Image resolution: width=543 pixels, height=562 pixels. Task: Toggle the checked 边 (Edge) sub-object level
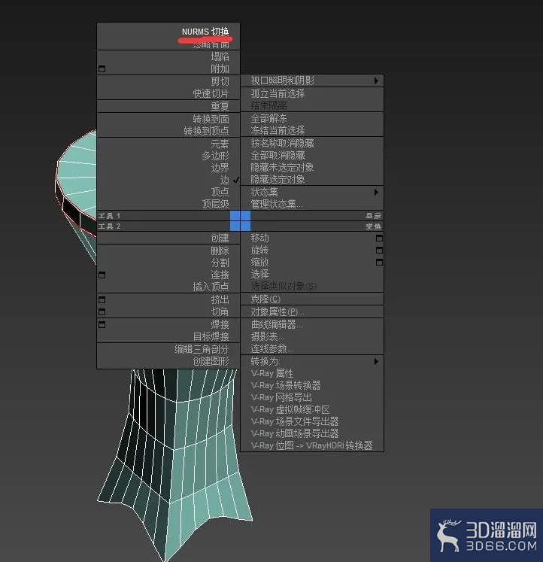click(x=225, y=180)
